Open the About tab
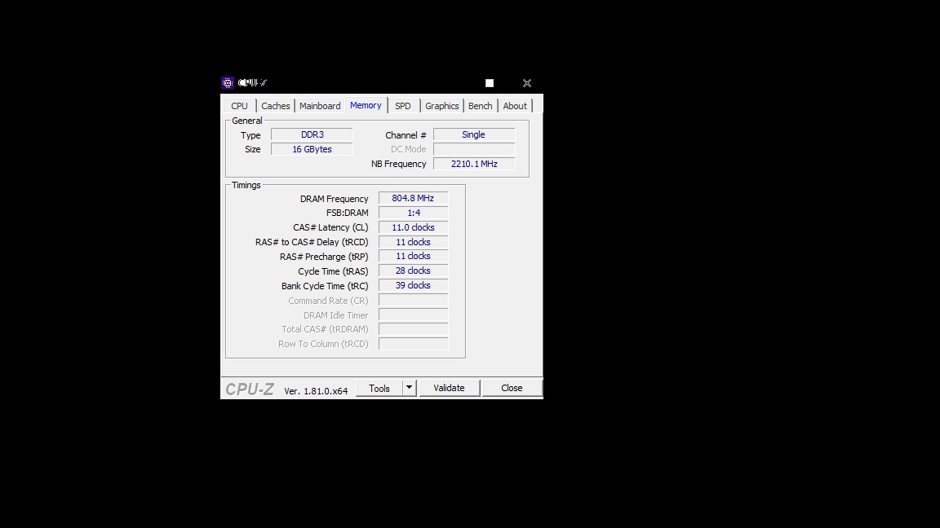The image size is (940, 528). [x=515, y=106]
